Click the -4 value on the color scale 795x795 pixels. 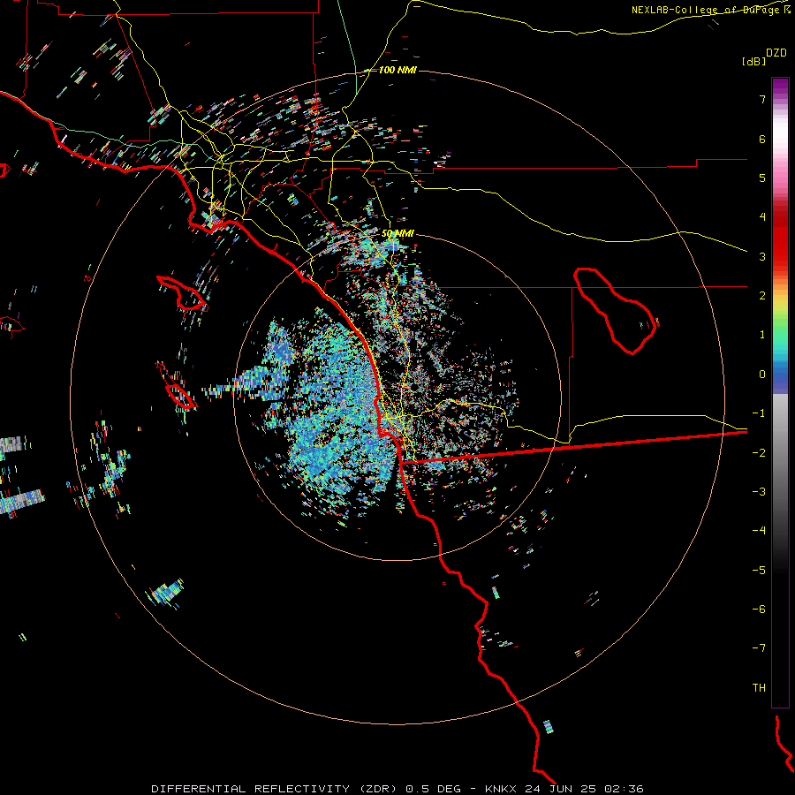click(x=759, y=531)
